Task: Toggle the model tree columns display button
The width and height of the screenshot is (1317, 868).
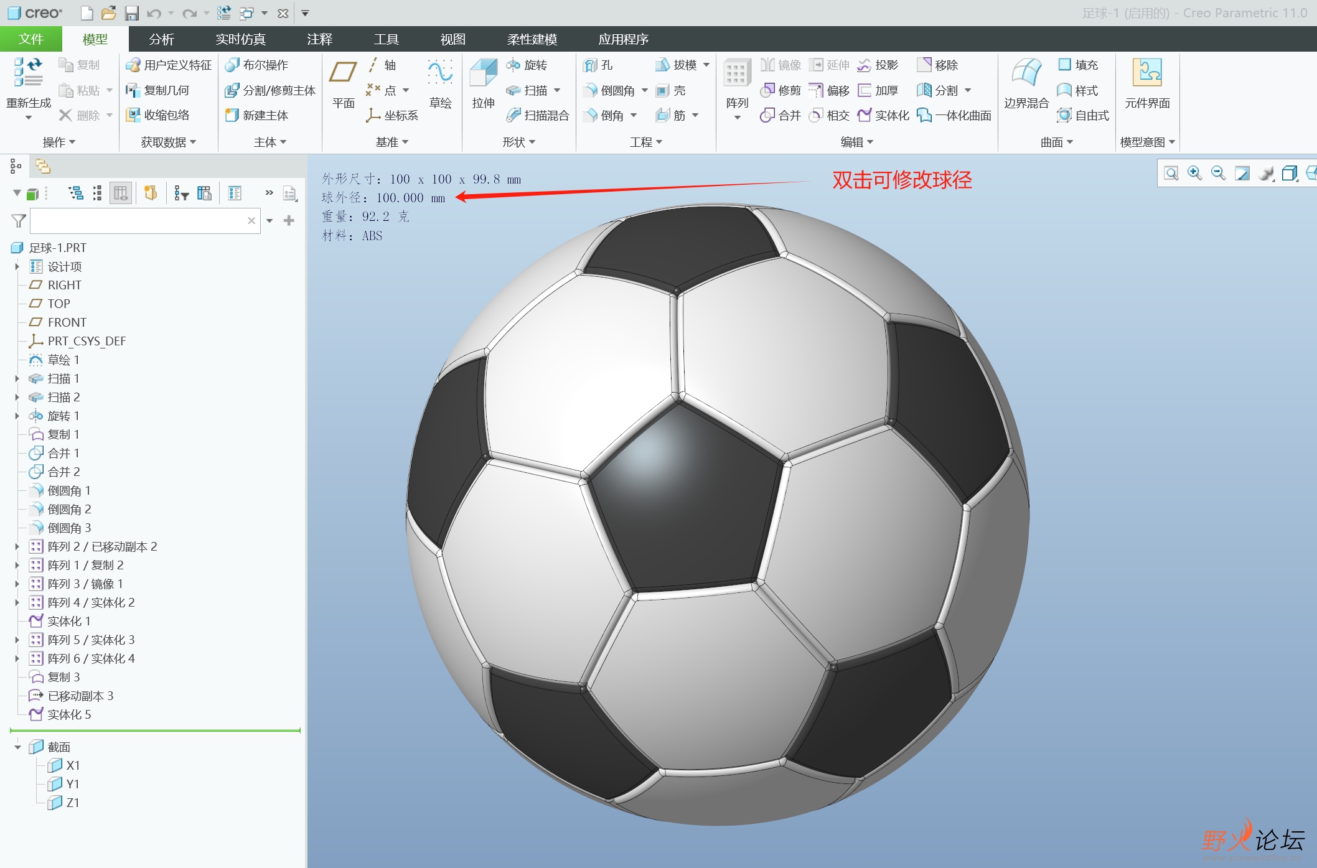Action: 121,194
